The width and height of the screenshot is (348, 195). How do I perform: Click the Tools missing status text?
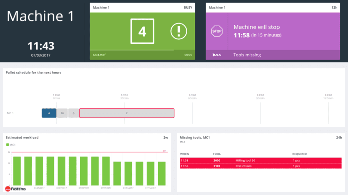[x=247, y=55]
